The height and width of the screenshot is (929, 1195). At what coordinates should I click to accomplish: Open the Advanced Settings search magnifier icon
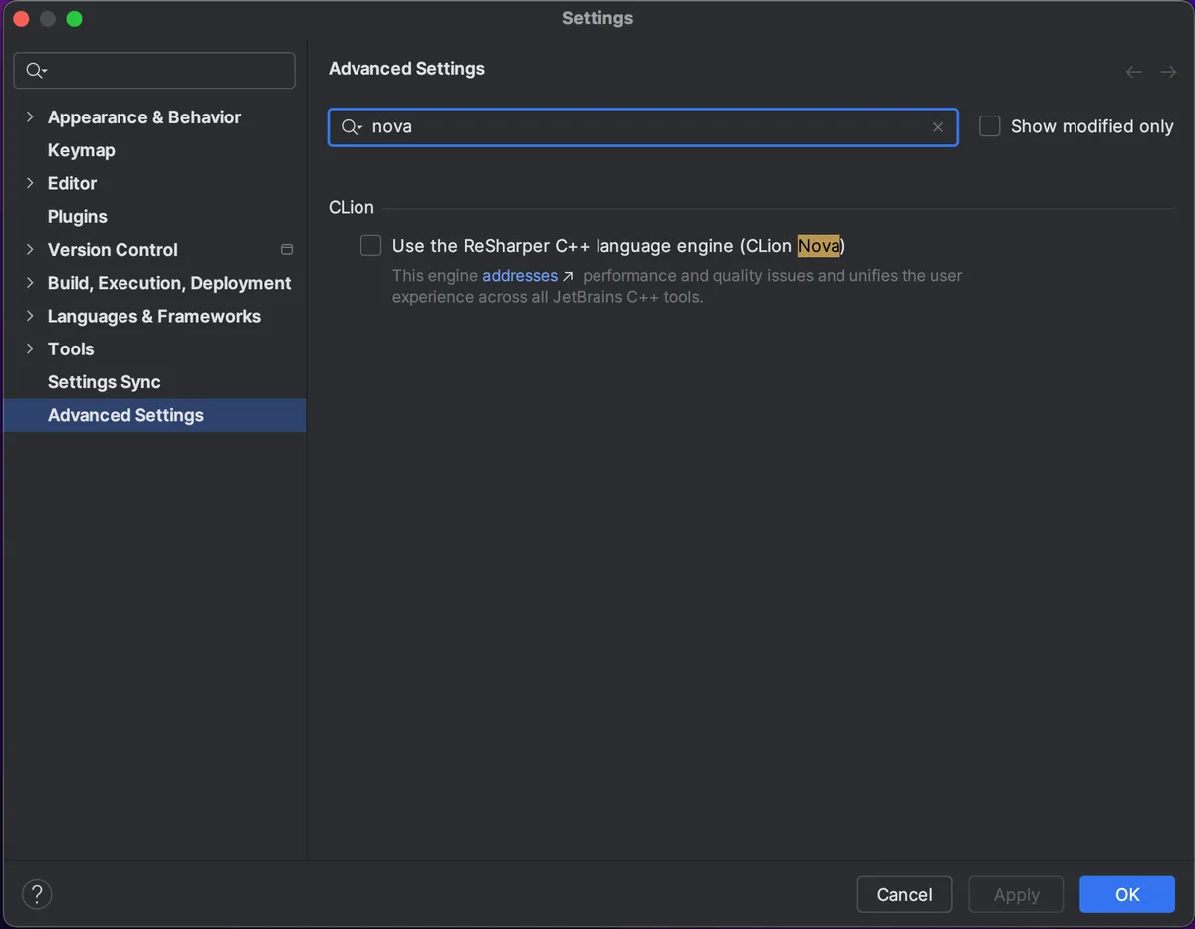352,127
